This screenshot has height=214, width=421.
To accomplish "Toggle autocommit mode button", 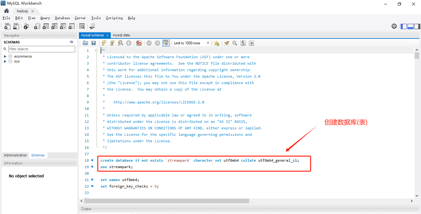I will pos(166,43).
